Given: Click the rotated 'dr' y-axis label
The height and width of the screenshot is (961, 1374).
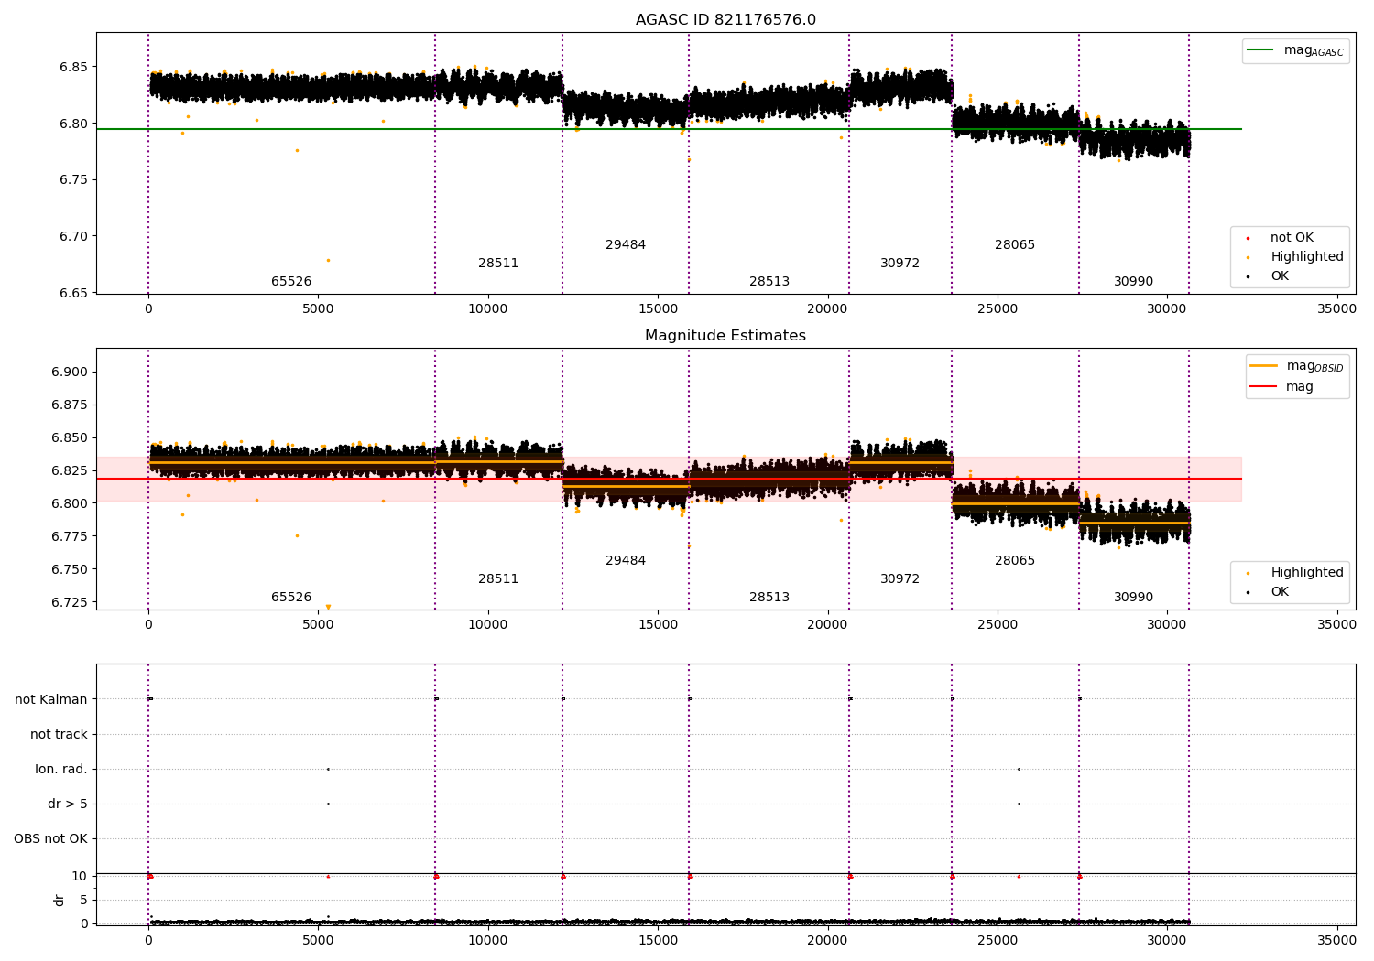Looking at the screenshot, I should [x=60, y=901].
